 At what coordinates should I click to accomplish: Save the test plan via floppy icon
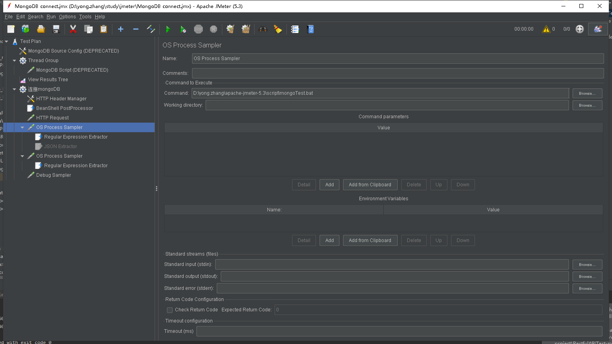[56, 29]
